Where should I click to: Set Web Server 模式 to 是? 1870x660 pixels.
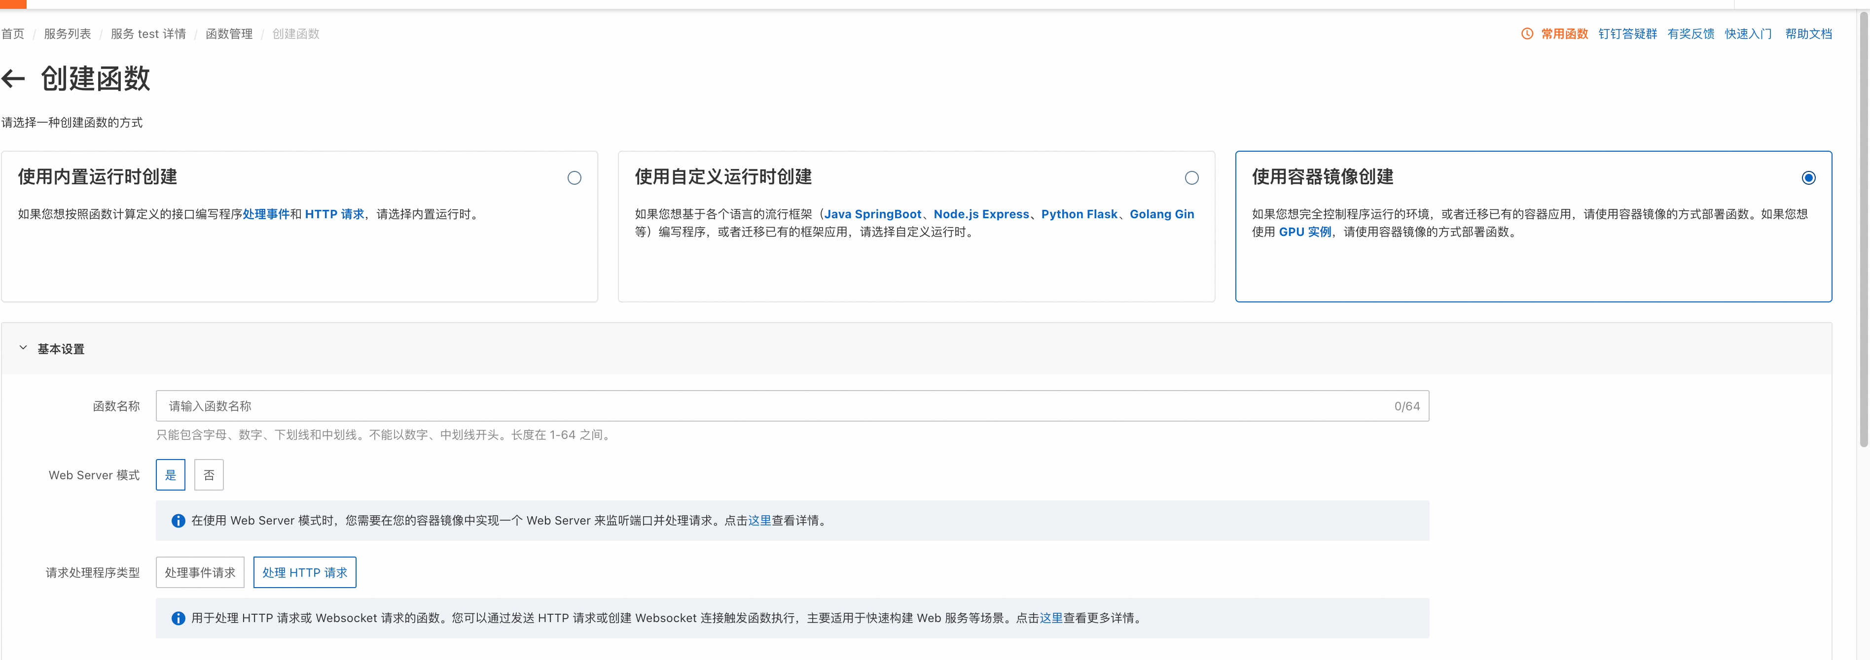[171, 475]
